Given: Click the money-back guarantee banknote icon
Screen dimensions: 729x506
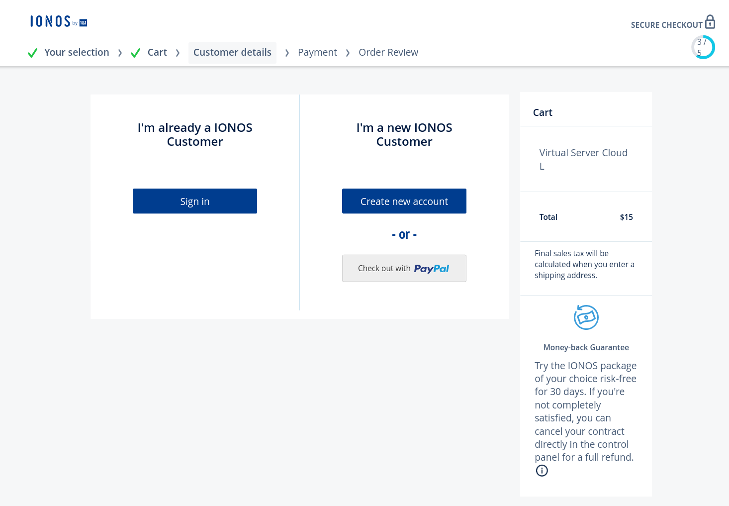Looking at the screenshot, I should tap(586, 317).
